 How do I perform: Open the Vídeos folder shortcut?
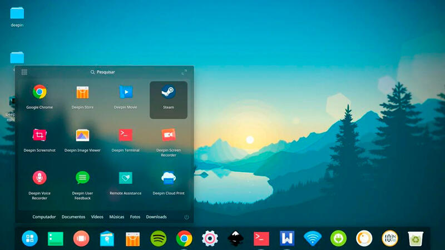(97, 217)
